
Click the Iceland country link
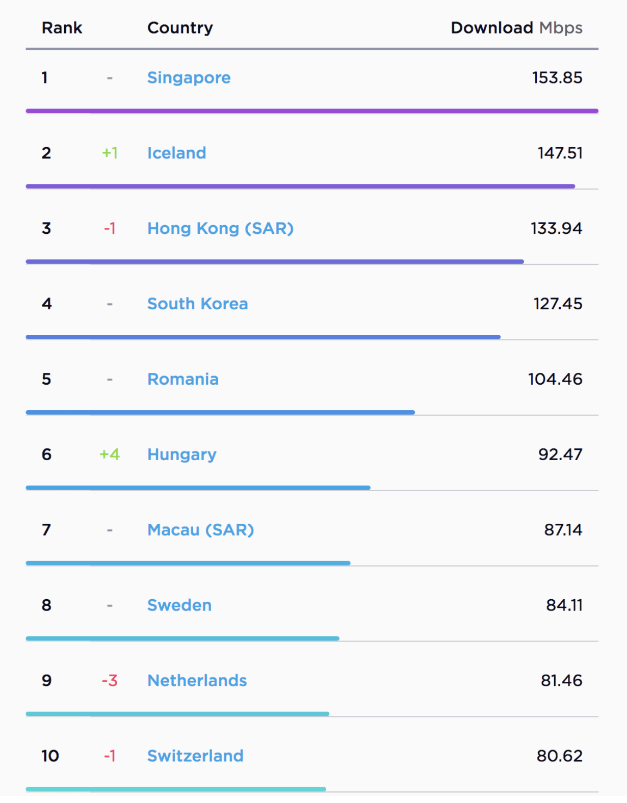tap(176, 153)
